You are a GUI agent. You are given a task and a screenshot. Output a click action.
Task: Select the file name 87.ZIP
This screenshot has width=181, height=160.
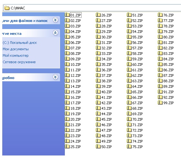(168, 75)
